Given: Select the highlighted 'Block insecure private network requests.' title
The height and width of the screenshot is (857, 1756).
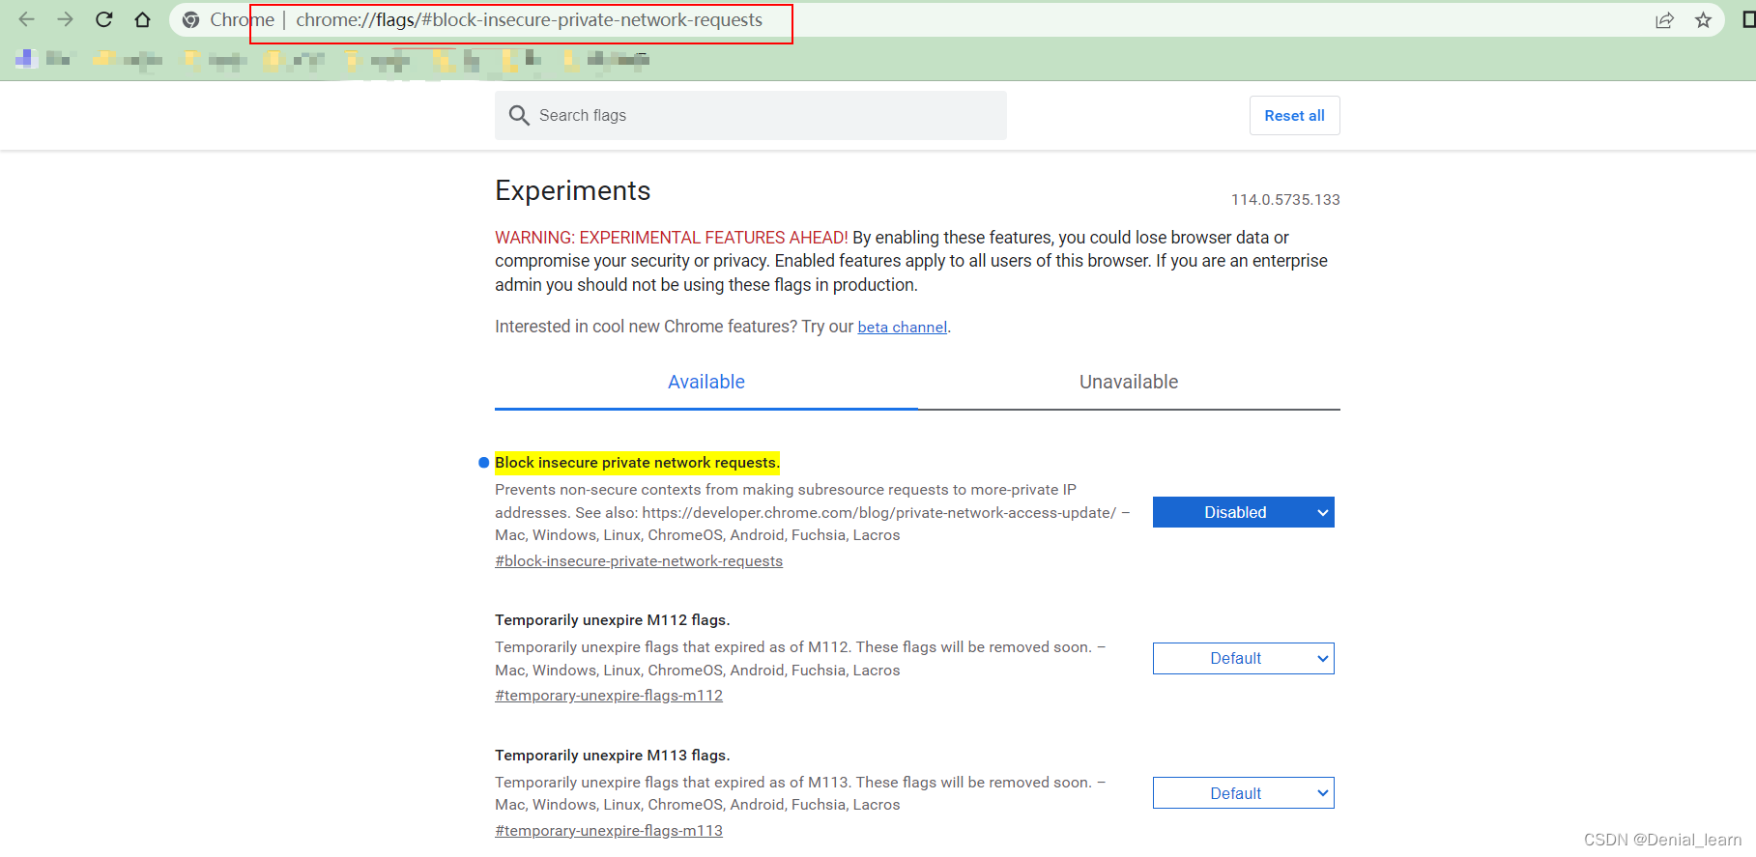Looking at the screenshot, I should [637, 463].
